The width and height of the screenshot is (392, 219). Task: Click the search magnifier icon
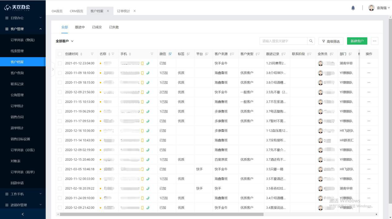click(311, 41)
